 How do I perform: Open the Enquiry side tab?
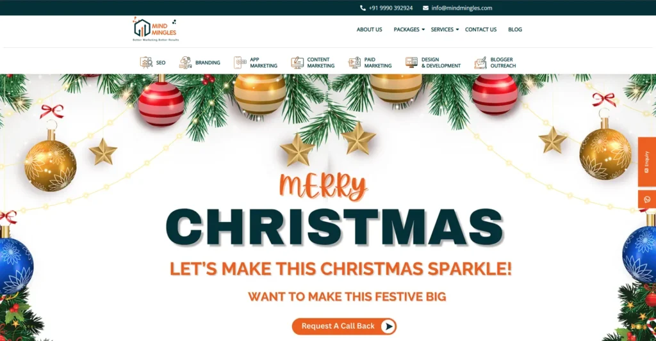click(x=647, y=162)
